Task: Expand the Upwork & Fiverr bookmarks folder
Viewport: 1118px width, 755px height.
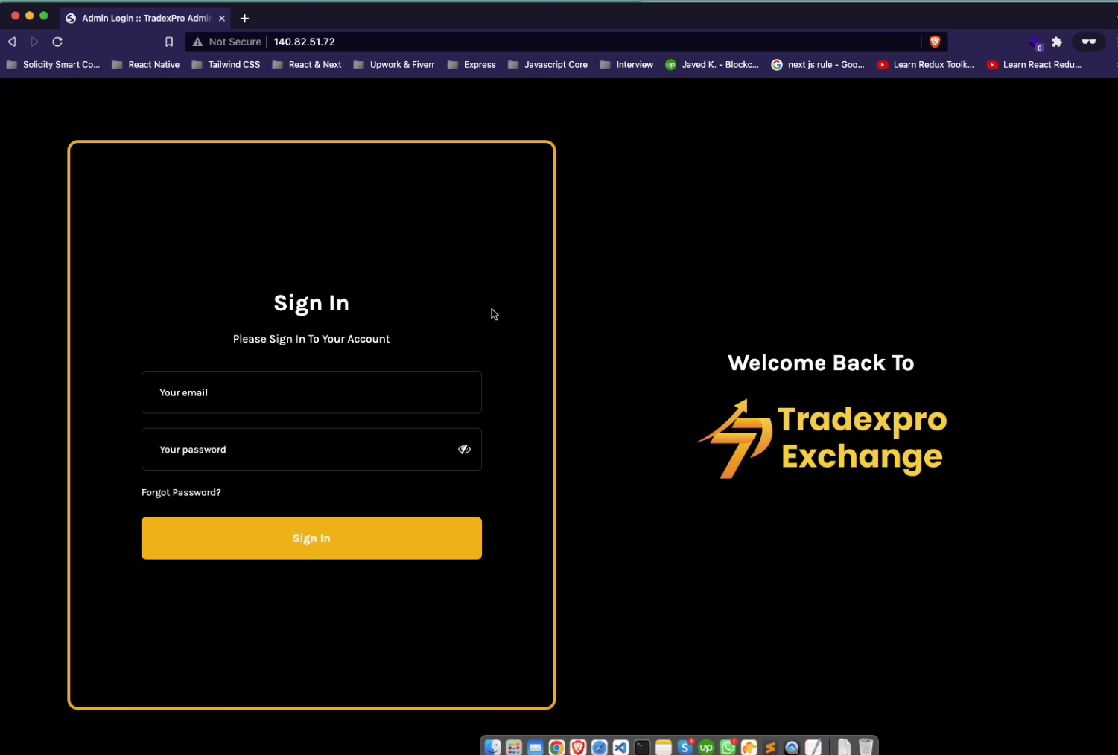Action: pyautogui.click(x=394, y=65)
